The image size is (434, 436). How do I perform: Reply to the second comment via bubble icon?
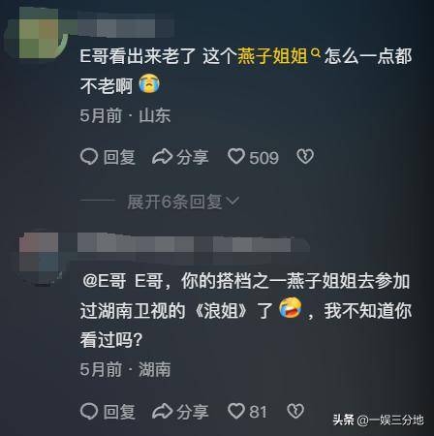89,412
